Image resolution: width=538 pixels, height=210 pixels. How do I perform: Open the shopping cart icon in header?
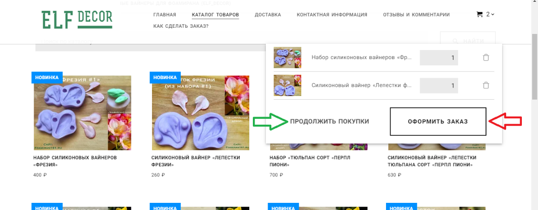point(479,14)
